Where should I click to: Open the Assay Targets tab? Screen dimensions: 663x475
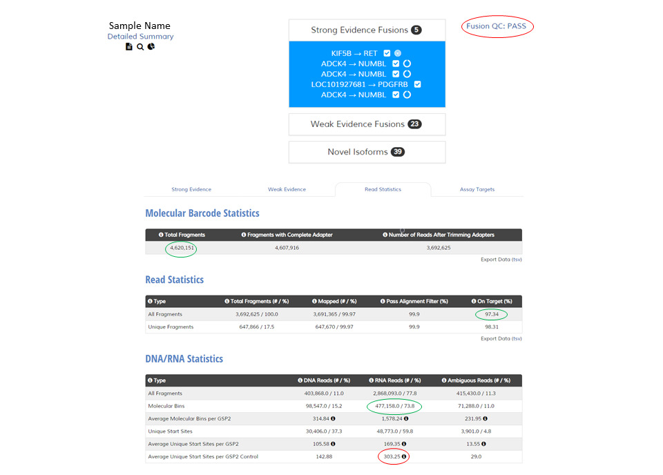click(x=477, y=189)
